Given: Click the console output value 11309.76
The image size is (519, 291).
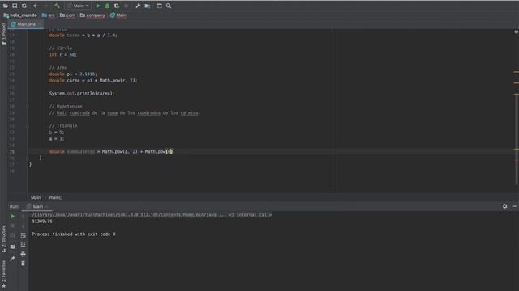Looking at the screenshot, I should click(x=42, y=221).
